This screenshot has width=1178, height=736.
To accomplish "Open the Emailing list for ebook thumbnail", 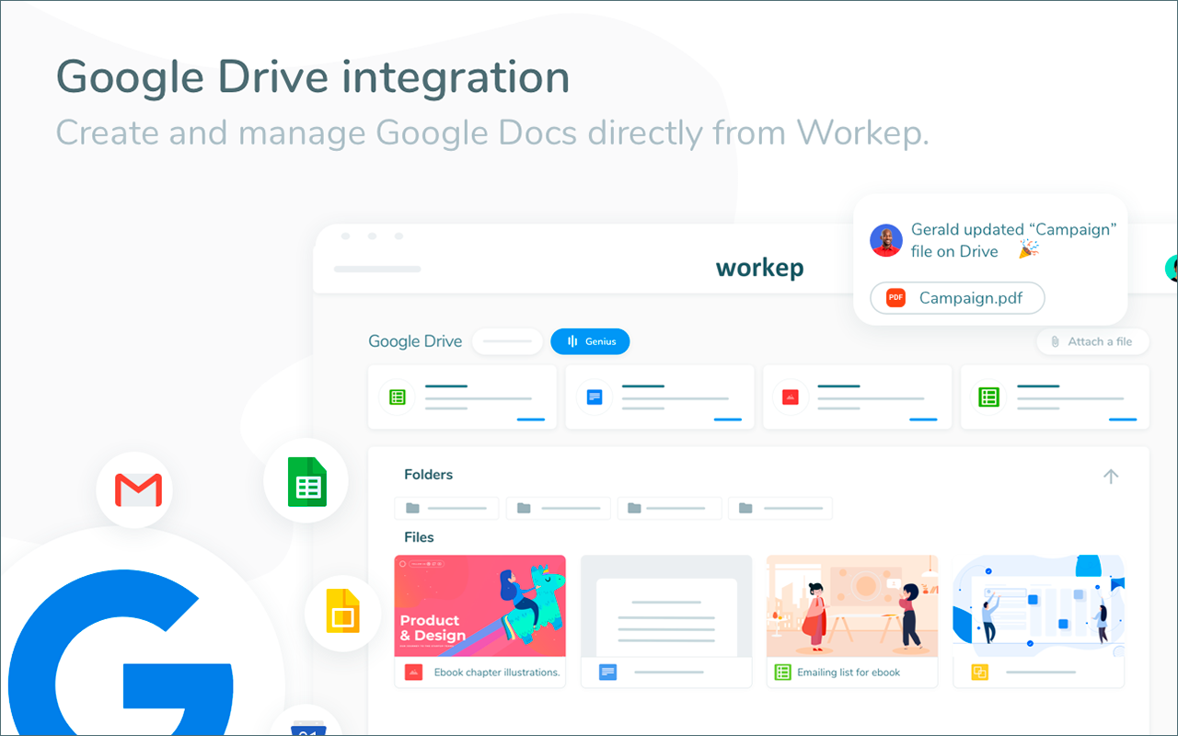I will [852, 605].
